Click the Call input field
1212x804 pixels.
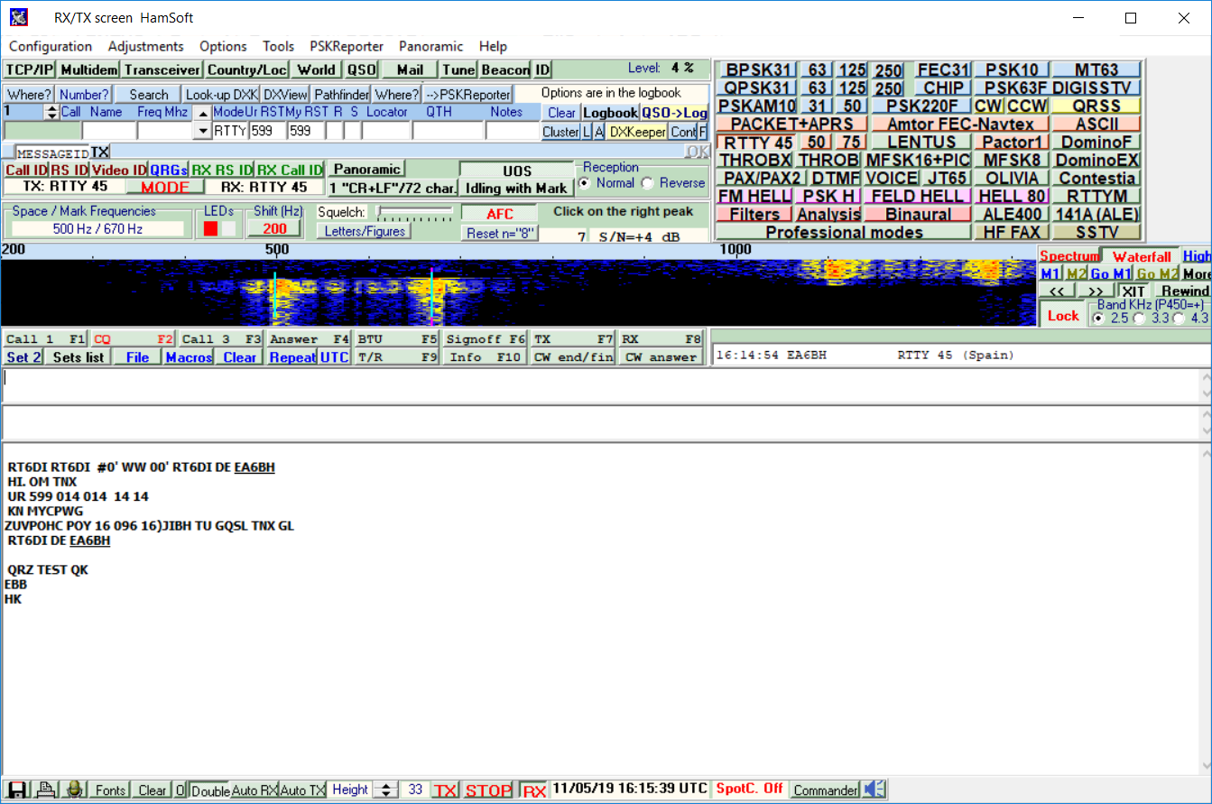click(42, 131)
